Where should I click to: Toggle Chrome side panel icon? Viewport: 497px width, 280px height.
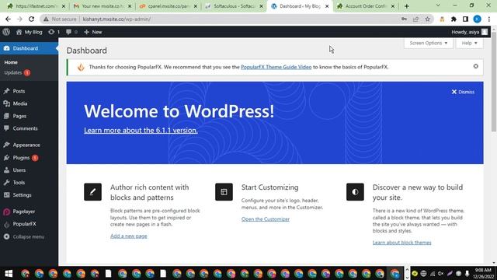click(x=465, y=19)
